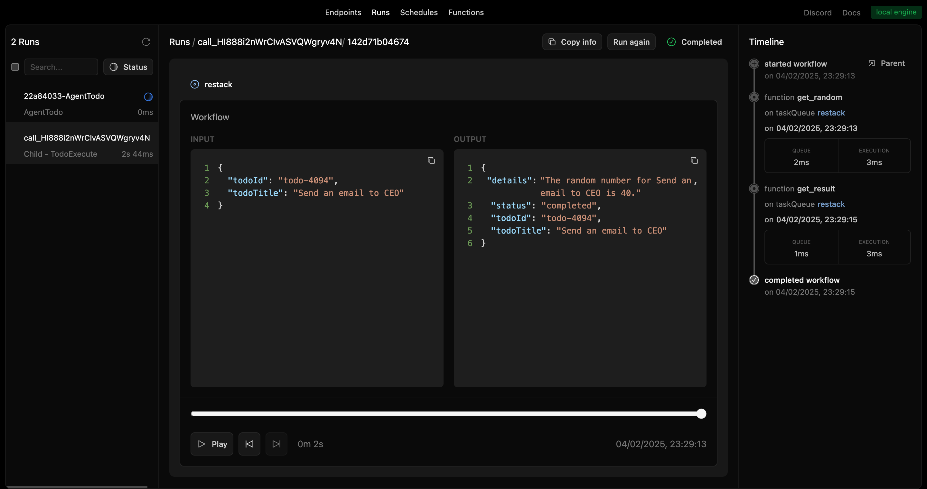The height and width of the screenshot is (489, 927).
Task: Skip forward to the timeline end
Action: [x=276, y=444]
